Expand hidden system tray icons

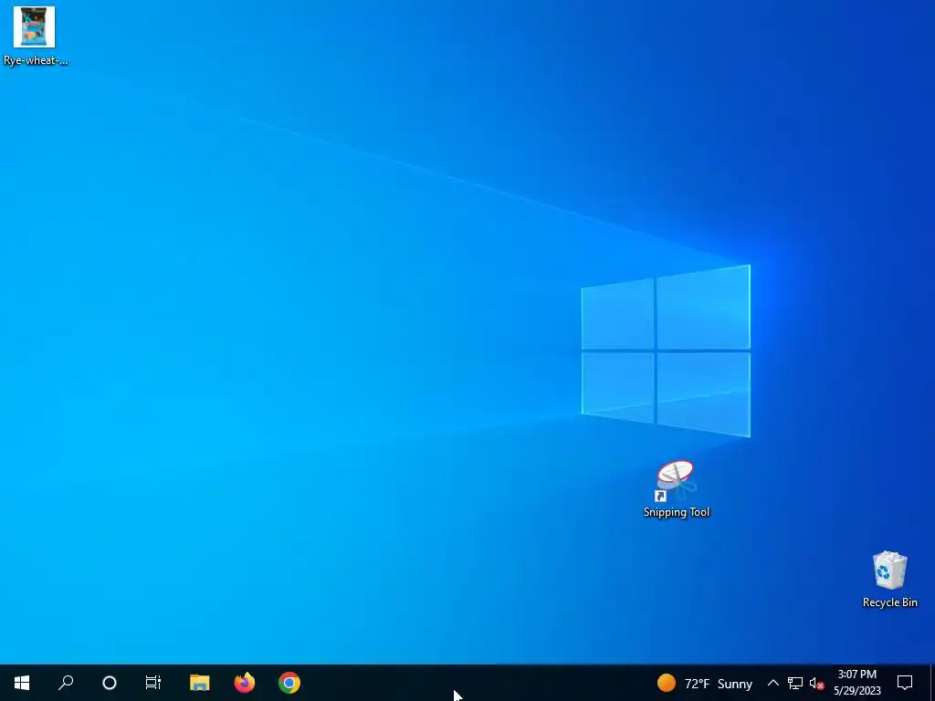pos(772,683)
